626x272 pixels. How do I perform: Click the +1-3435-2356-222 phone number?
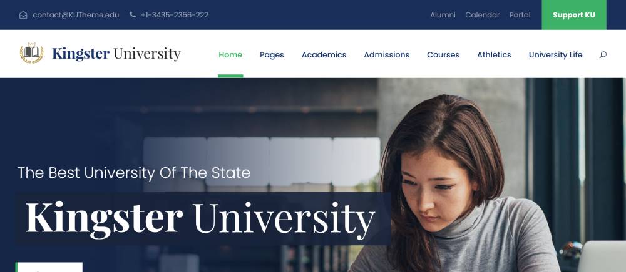[175, 15]
